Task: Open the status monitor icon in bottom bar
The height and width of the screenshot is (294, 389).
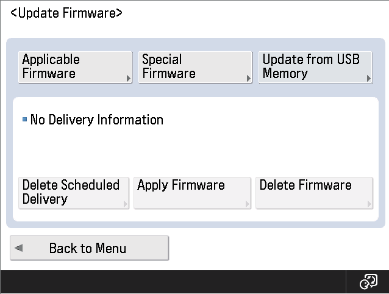Action: [368, 282]
